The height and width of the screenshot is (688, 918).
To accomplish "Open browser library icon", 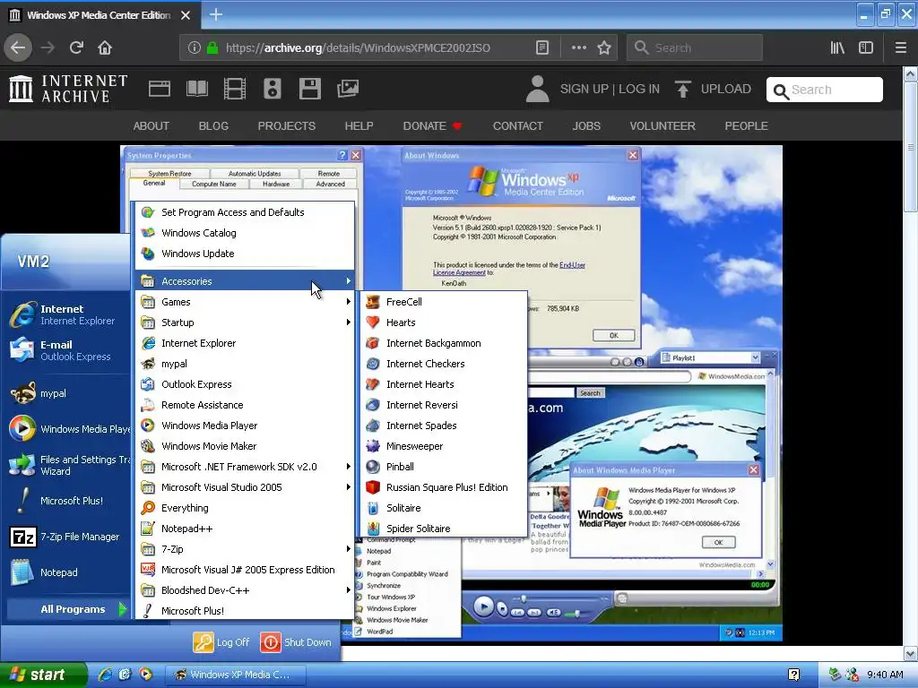I will [838, 47].
